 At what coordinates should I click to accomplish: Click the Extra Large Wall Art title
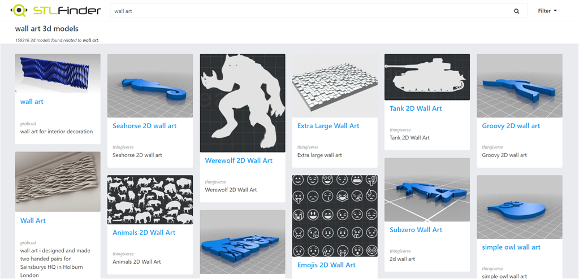pyautogui.click(x=328, y=126)
